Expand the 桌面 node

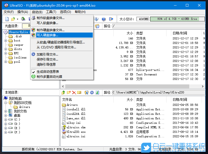click(x=6, y=115)
